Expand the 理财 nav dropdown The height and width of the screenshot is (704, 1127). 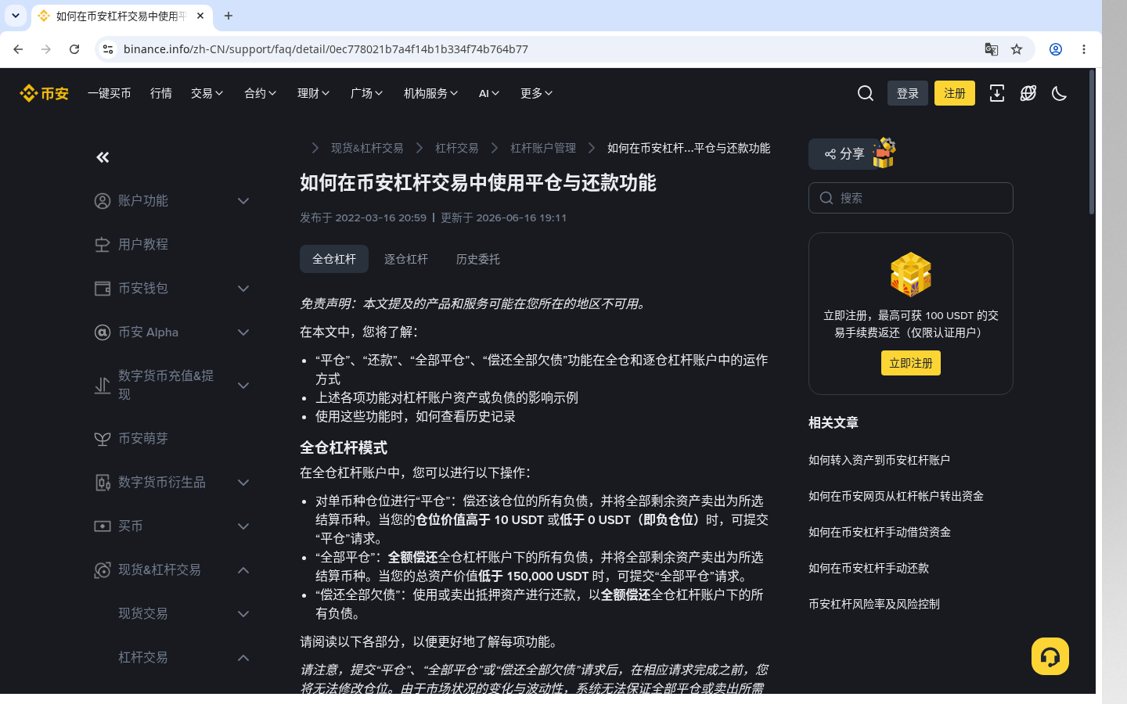(314, 93)
